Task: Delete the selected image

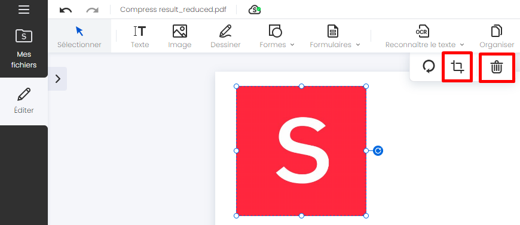Action: (x=497, y=67)
